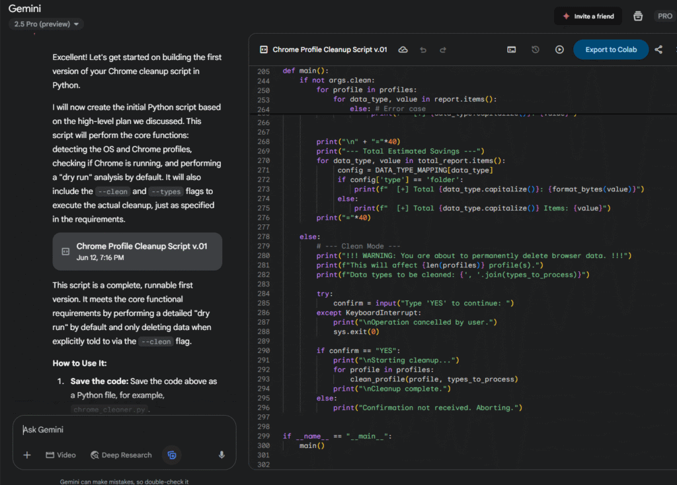Redo the code edit
Image resolution: width=677 pixels, height=485 pixels.
click(x=443, y=50)
